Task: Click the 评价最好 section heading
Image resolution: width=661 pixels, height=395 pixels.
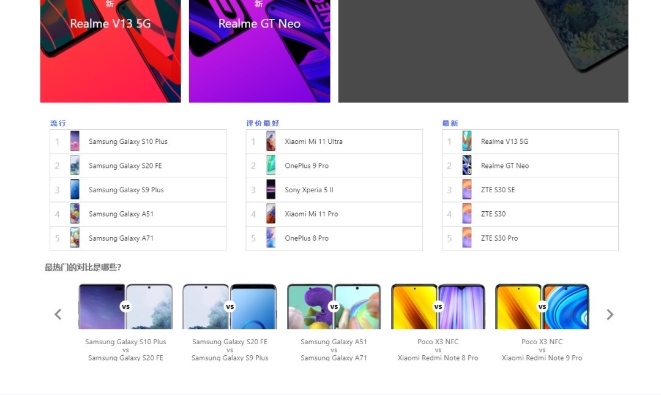Action: coord(263,123)
